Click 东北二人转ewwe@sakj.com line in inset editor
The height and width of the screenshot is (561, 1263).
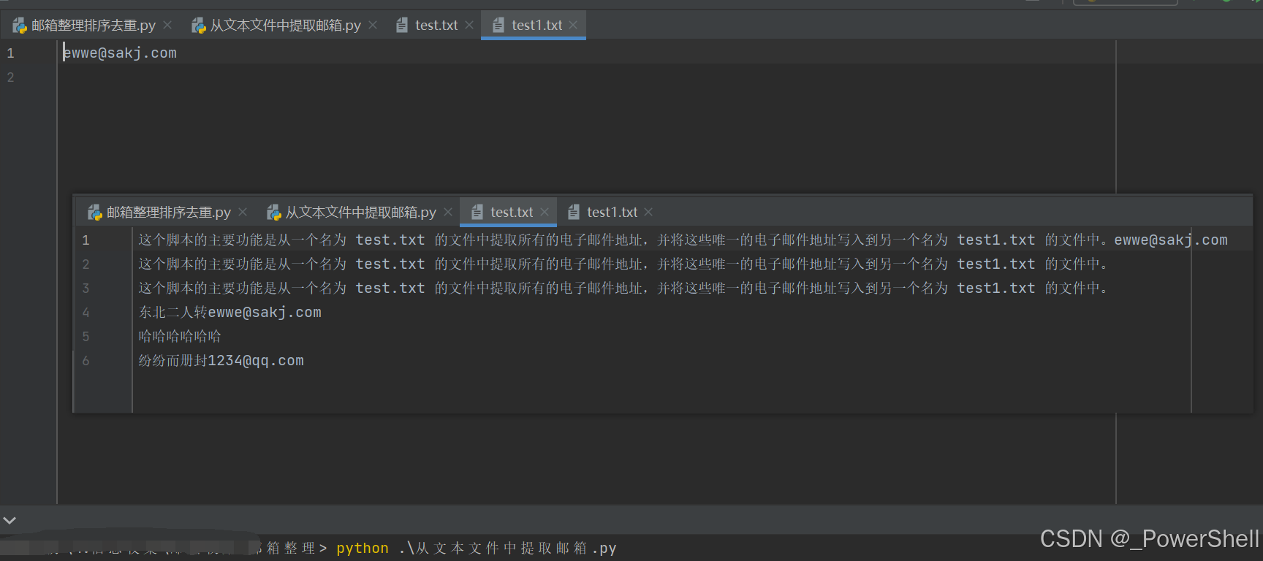[x=230, y=313]
